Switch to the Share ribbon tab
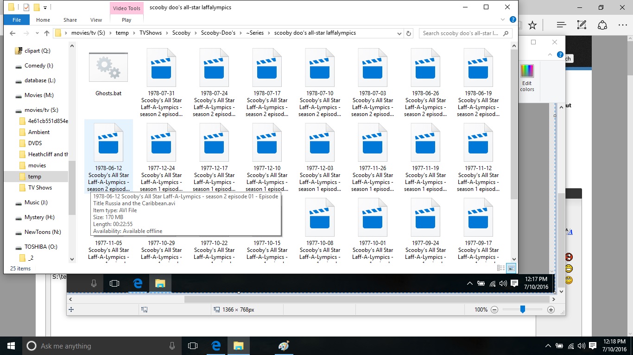 click(x=70, y=20)
